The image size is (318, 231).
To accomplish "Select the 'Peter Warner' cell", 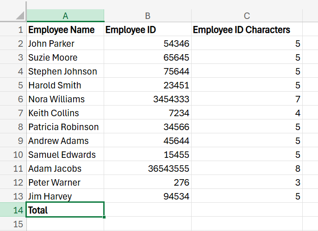I will tap(65, 182).
